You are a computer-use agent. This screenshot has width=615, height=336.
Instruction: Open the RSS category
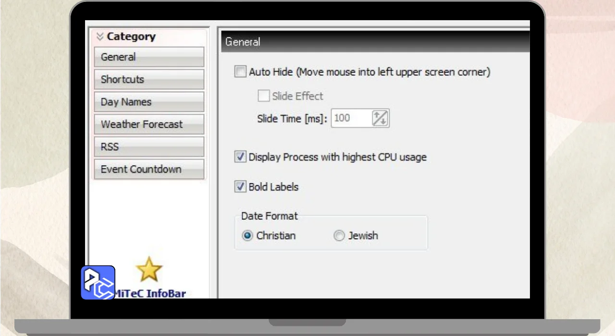tap(149, 147)
